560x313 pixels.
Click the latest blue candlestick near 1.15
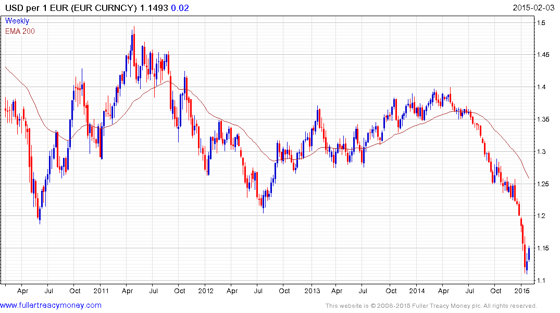(529, 253)
